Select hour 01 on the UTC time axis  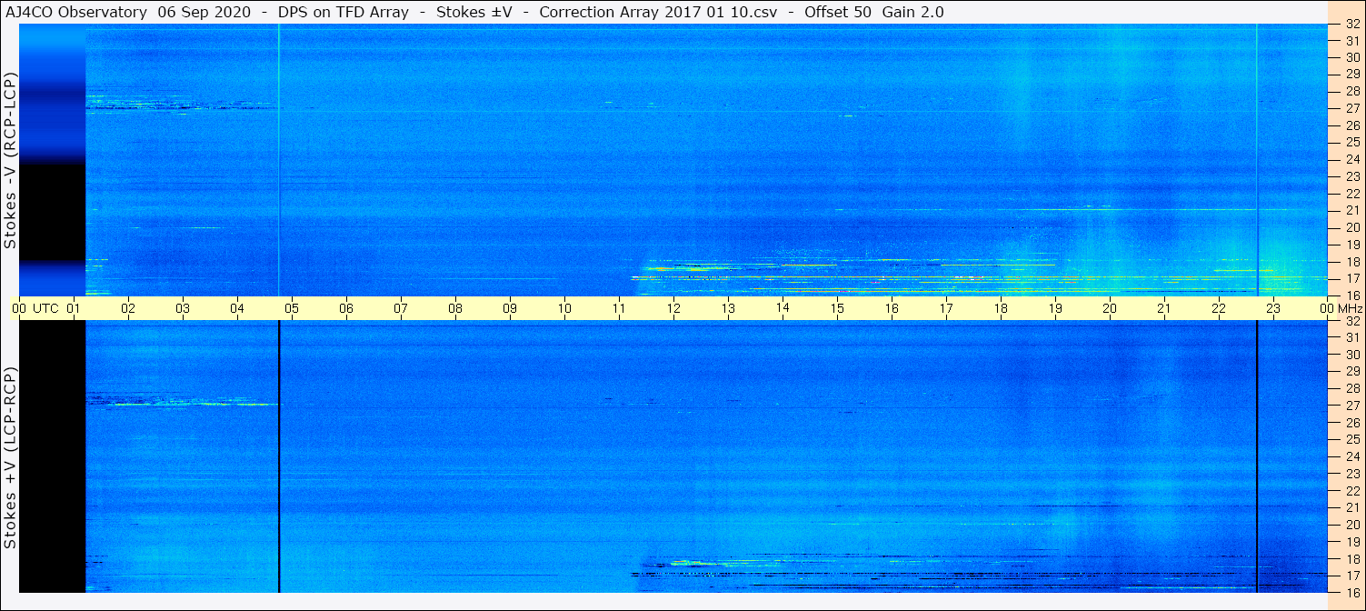74,308
